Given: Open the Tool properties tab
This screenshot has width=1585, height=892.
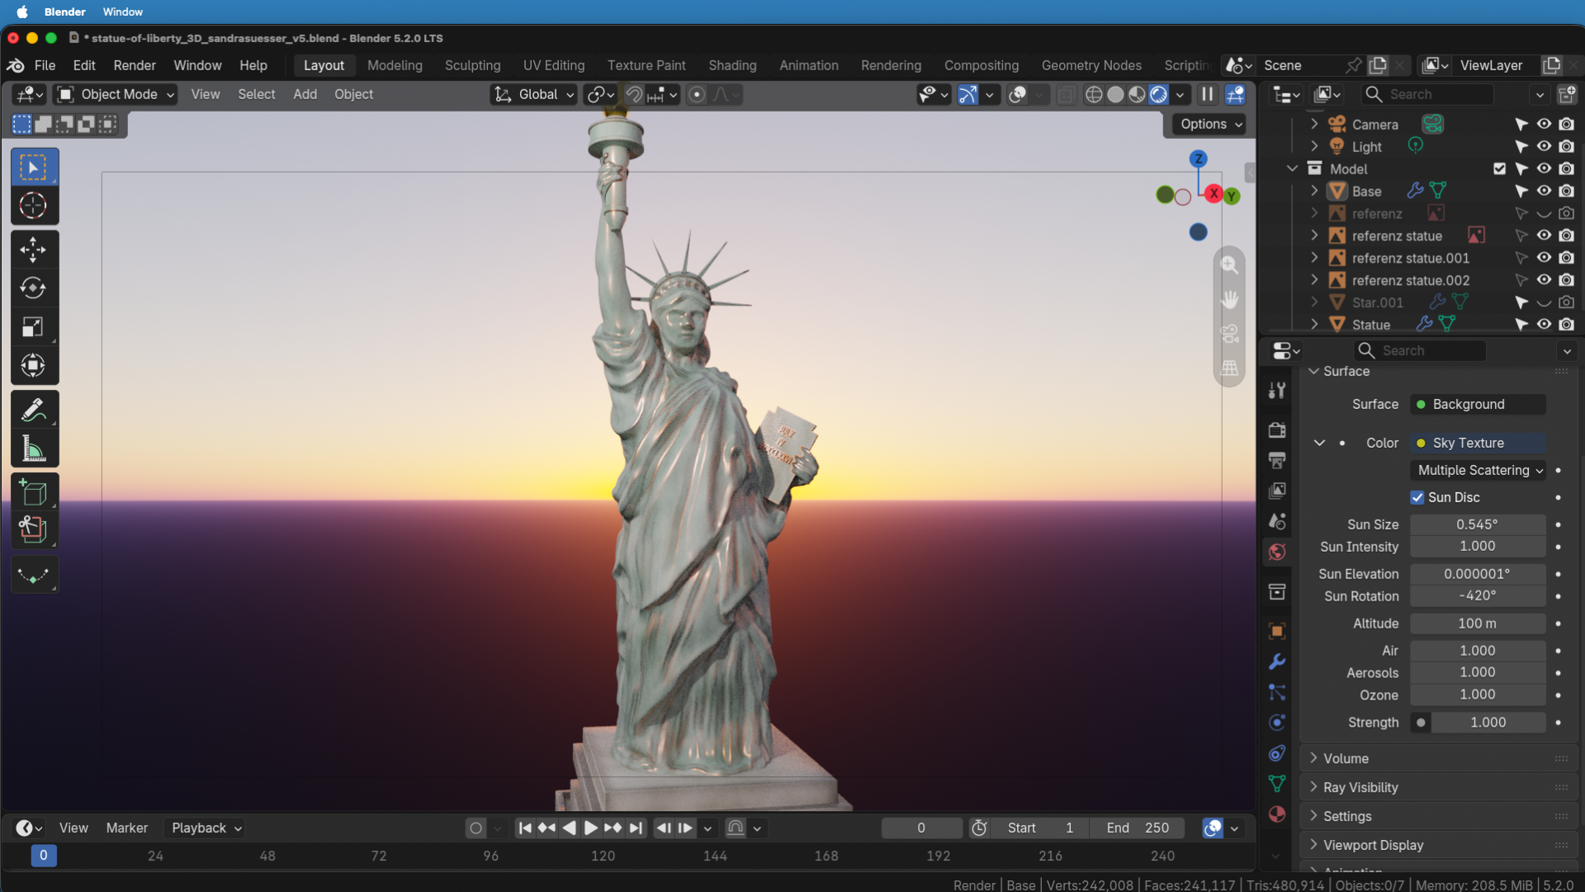Looking at the screenshot, I should pos(1277,390).
